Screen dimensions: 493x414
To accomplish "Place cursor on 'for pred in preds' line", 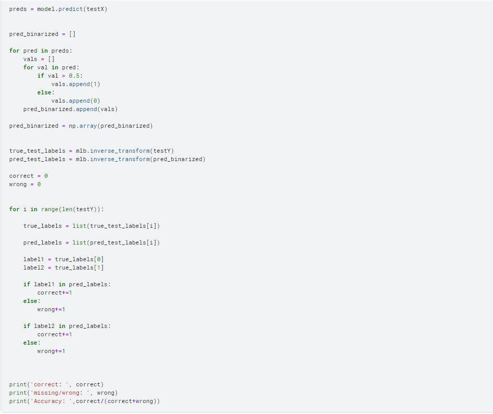I will click(x=41, y=51).
